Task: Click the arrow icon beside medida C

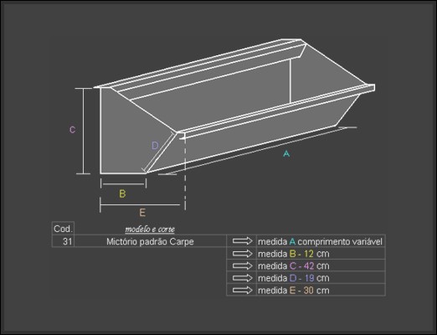Action: click(242, 265)
